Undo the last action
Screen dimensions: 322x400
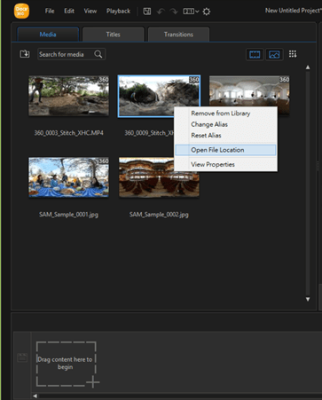tap(161, 12)
